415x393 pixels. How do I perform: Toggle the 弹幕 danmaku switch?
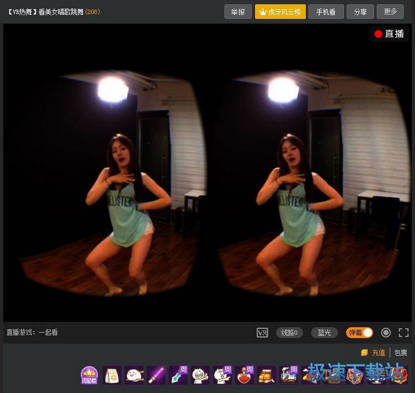coord(360,333)
